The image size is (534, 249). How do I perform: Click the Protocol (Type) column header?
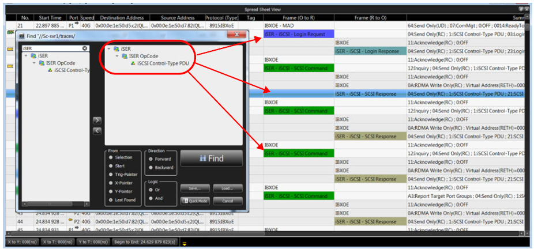[221, 18]
